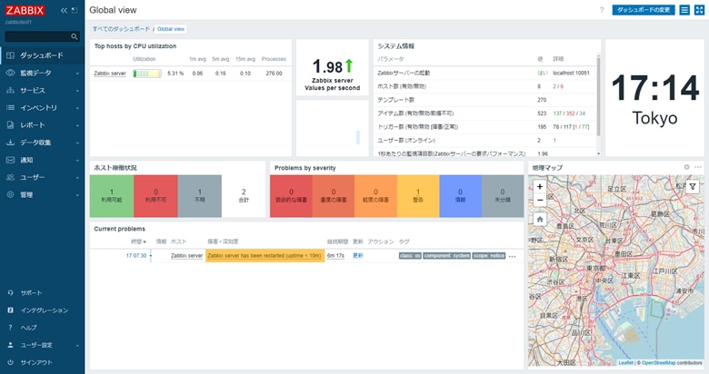
Task: Click the sidebar search magnifier icon
Action: click(75, 36)
